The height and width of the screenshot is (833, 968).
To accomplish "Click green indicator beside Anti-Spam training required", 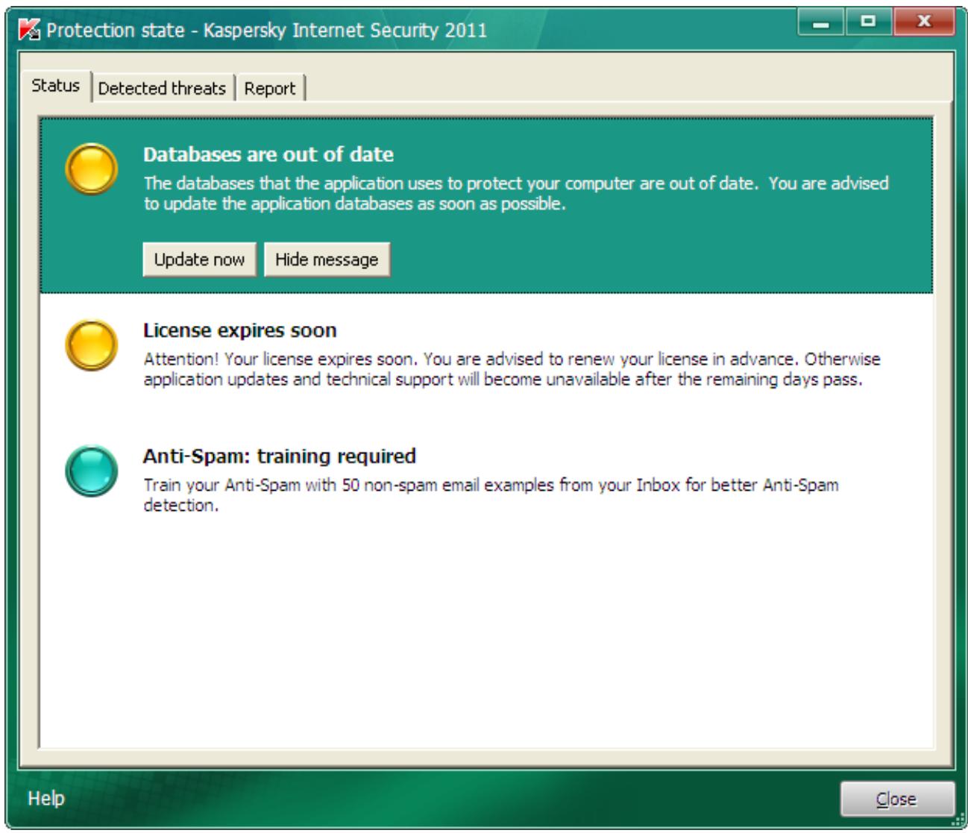I will tap(91, 471).
